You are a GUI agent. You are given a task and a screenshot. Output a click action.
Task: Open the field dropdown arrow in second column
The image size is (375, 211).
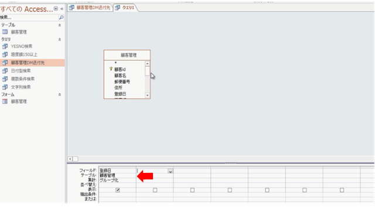tap(170, 171)
